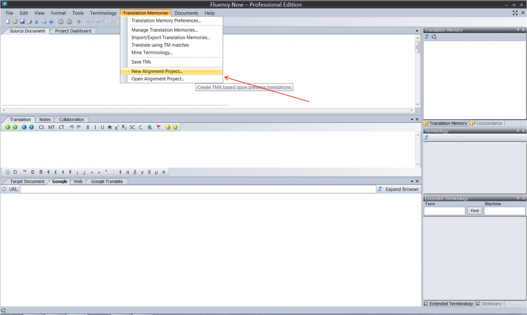527x315 pixels.
Task: Click the Cut scissors icon
Action: (37, 22)
